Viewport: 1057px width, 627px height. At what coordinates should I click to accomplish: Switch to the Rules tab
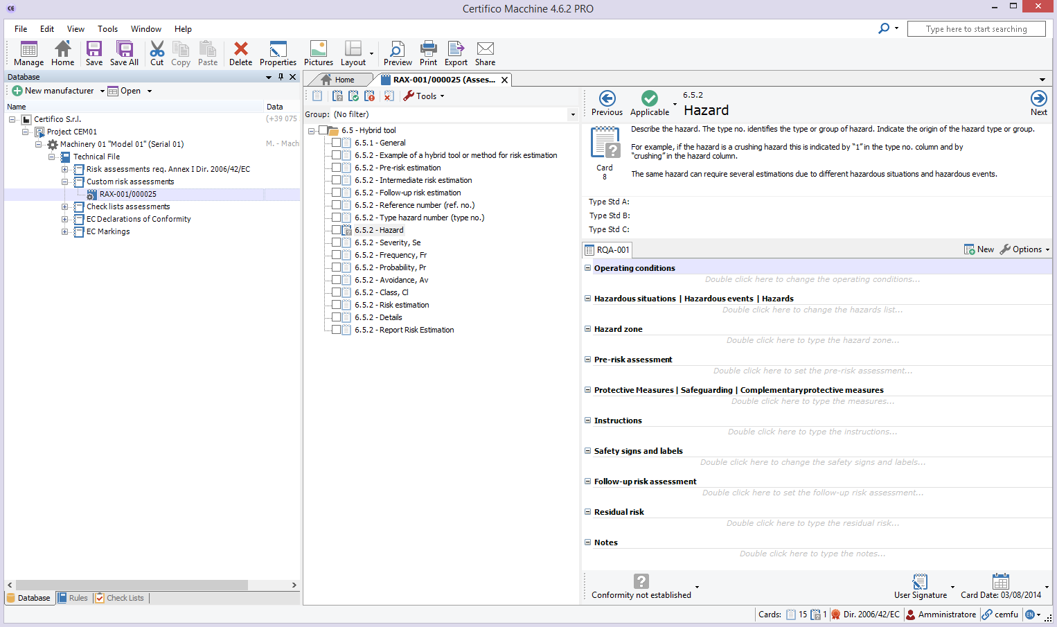tap(73, 598)
